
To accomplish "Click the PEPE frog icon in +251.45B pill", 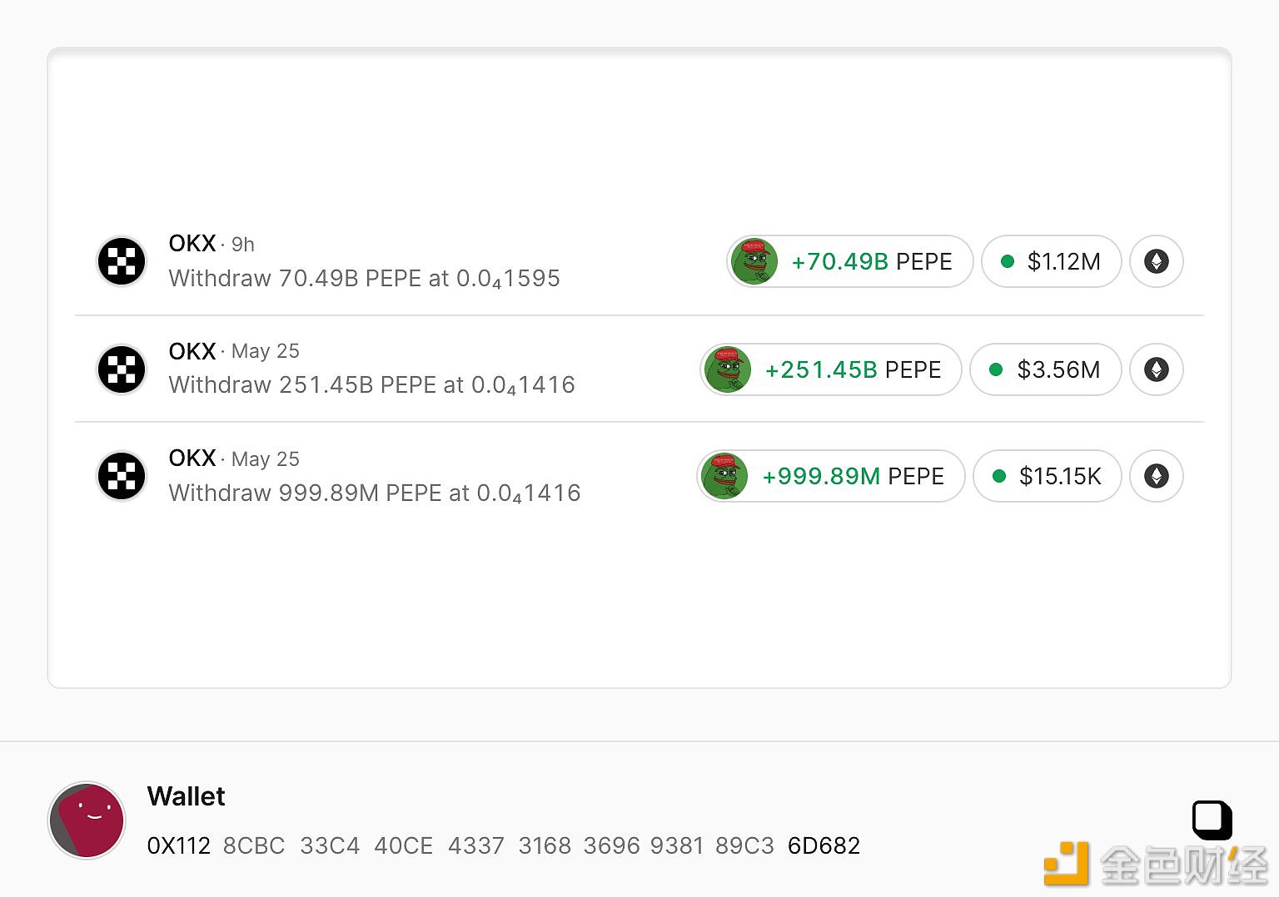I will (728, 369).
